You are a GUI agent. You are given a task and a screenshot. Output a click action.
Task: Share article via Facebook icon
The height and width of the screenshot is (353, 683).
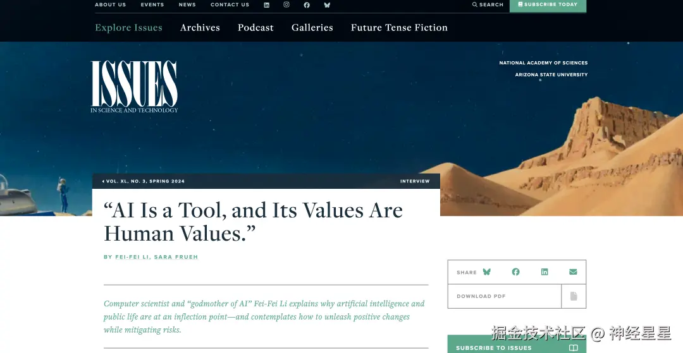[516, 272]
